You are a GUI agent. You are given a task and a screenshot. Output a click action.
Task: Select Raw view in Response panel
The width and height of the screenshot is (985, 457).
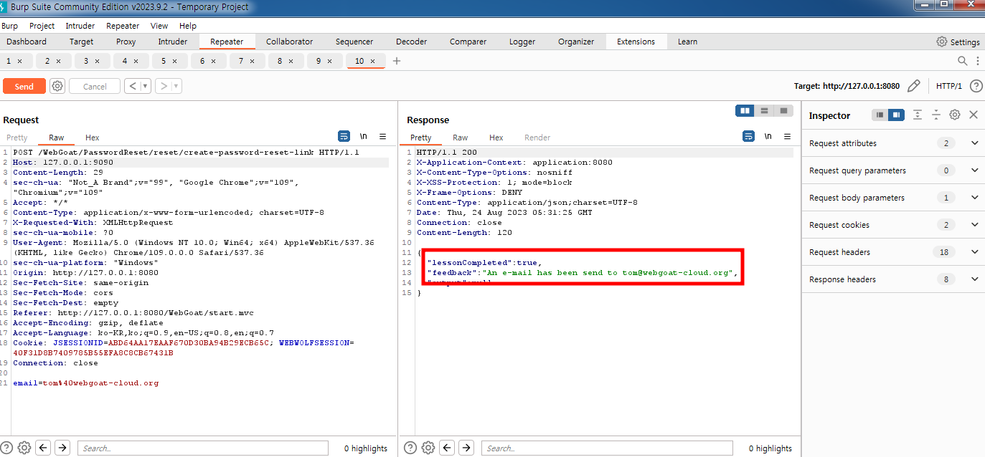coord(461,138)
